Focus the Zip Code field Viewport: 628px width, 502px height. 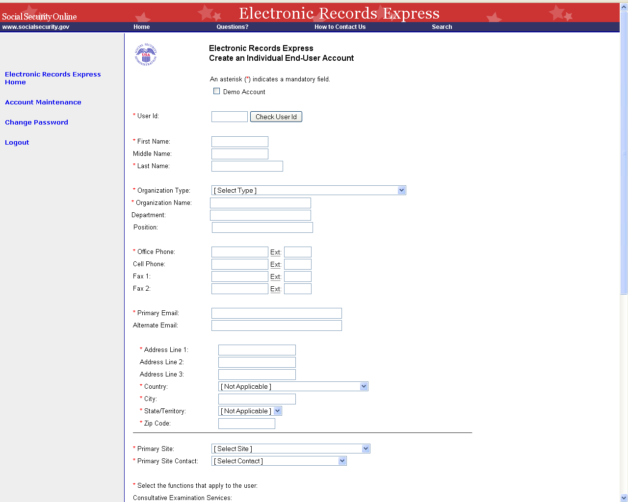247,424
